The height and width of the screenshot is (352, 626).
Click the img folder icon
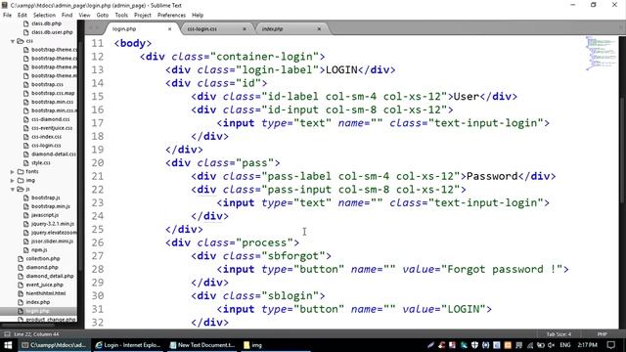point(20,180)
